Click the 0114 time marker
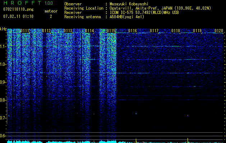 (89, 31)
